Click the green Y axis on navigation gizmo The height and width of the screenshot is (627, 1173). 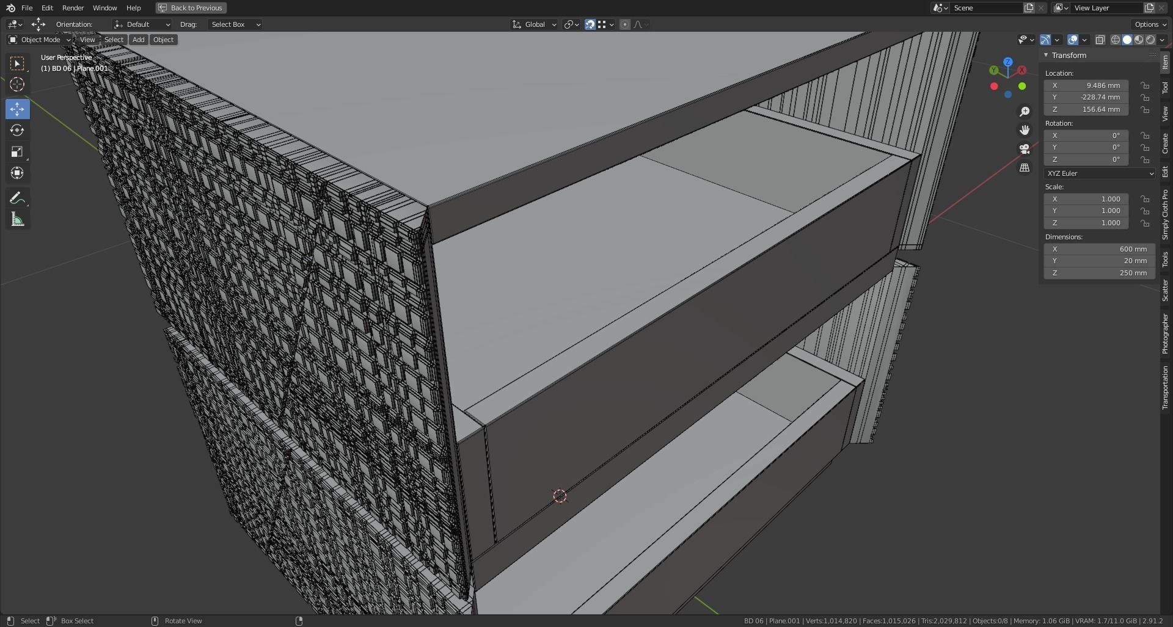click(994, 70)
